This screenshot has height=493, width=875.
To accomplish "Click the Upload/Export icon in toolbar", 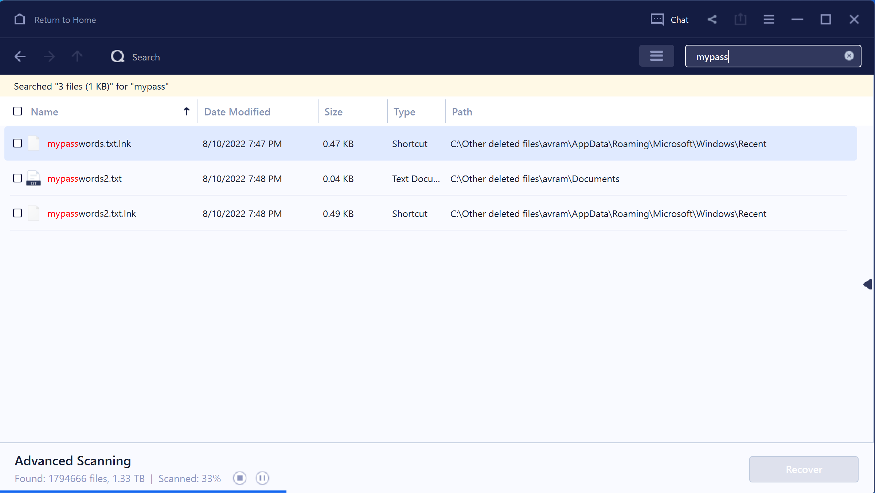I will [x=740, y=20].
